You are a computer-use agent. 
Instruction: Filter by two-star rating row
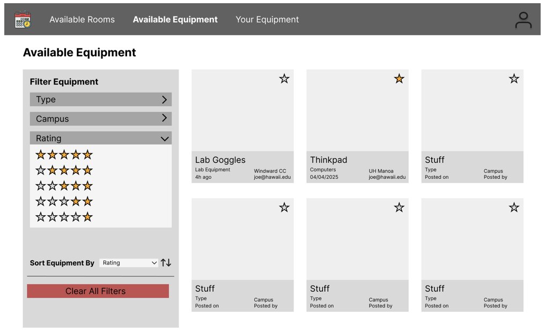64,201
